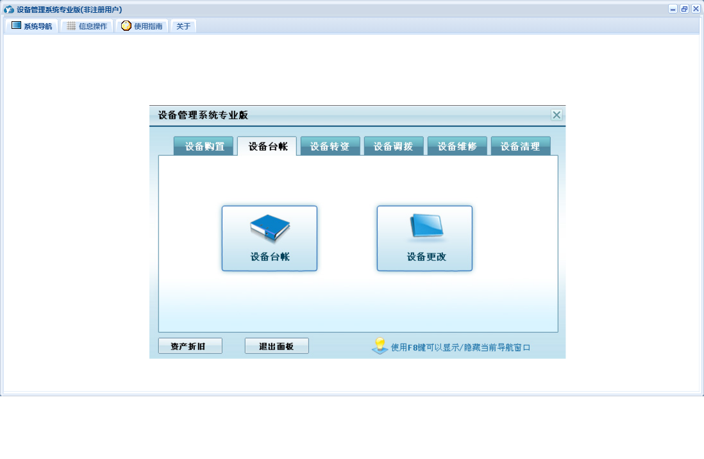704x459 pixels.
Task: Click the app logo in title bar
Action: pyautogui.click(x=9, y=10)
